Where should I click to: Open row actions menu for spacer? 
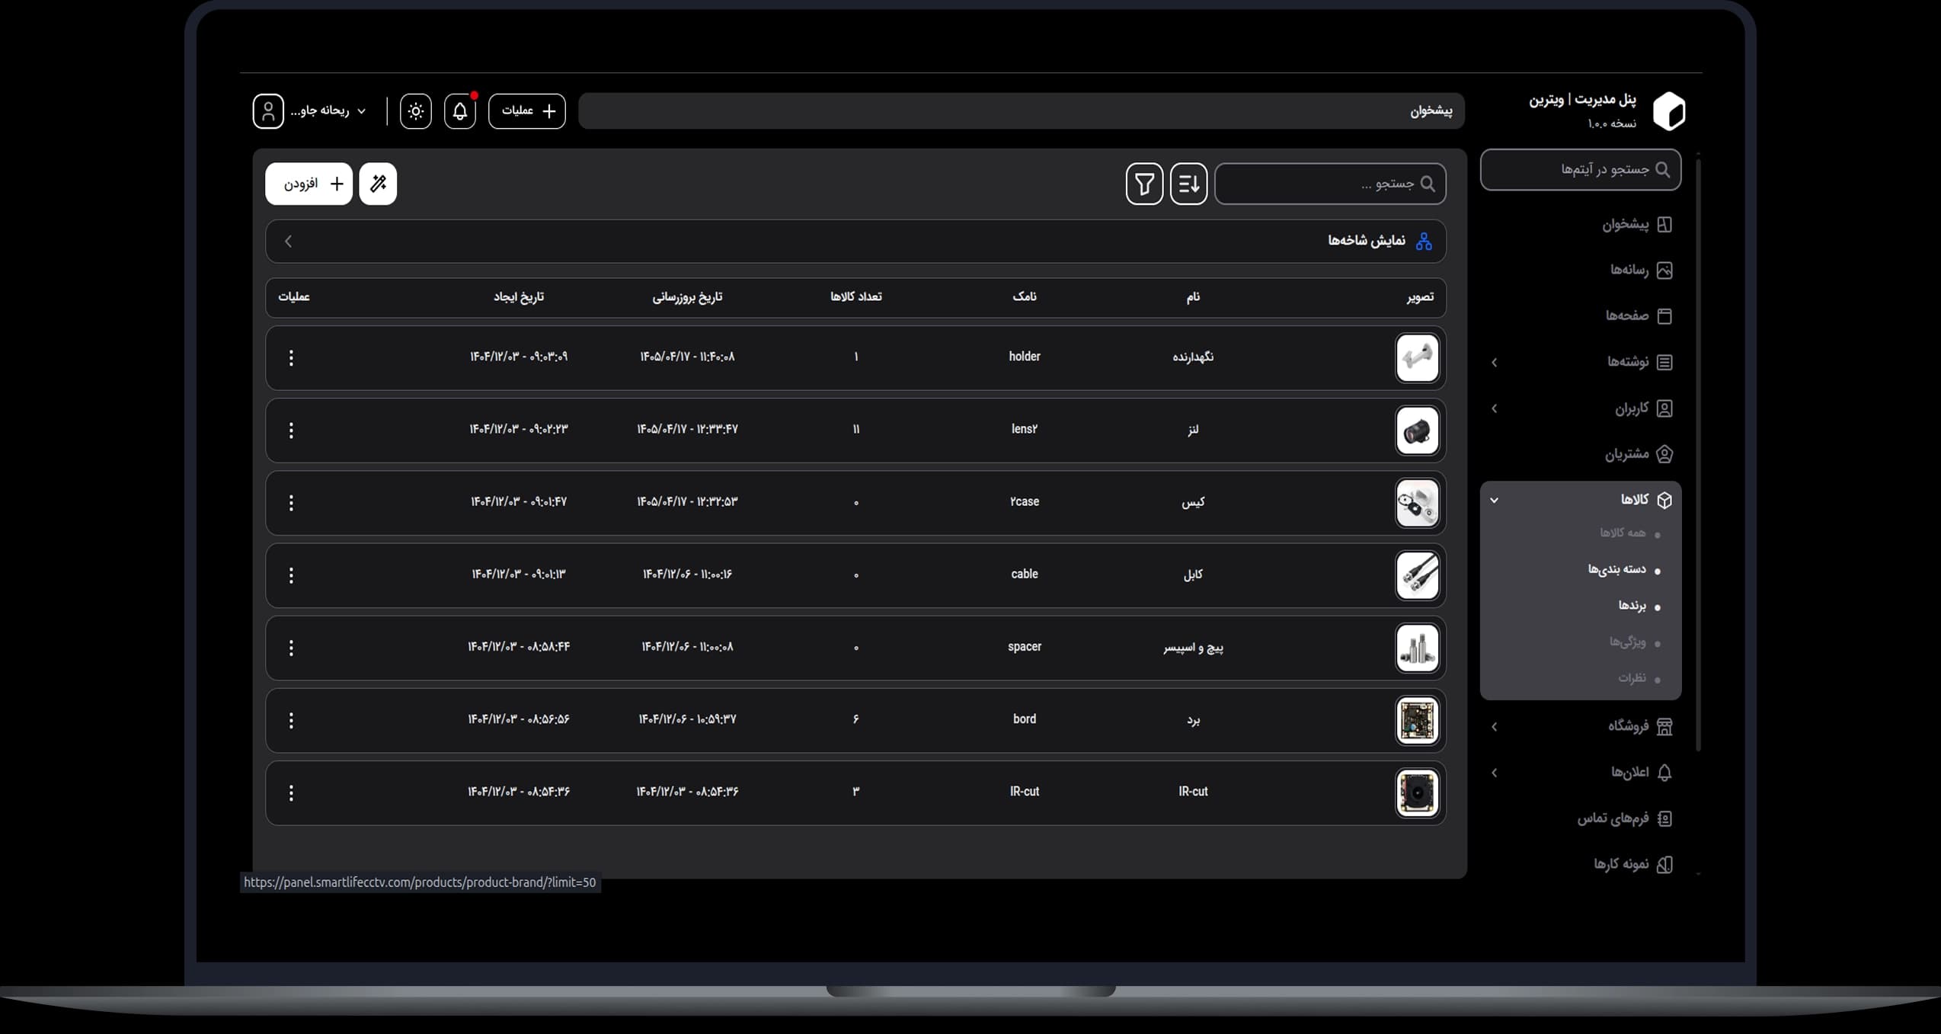(x=291, y=648)
